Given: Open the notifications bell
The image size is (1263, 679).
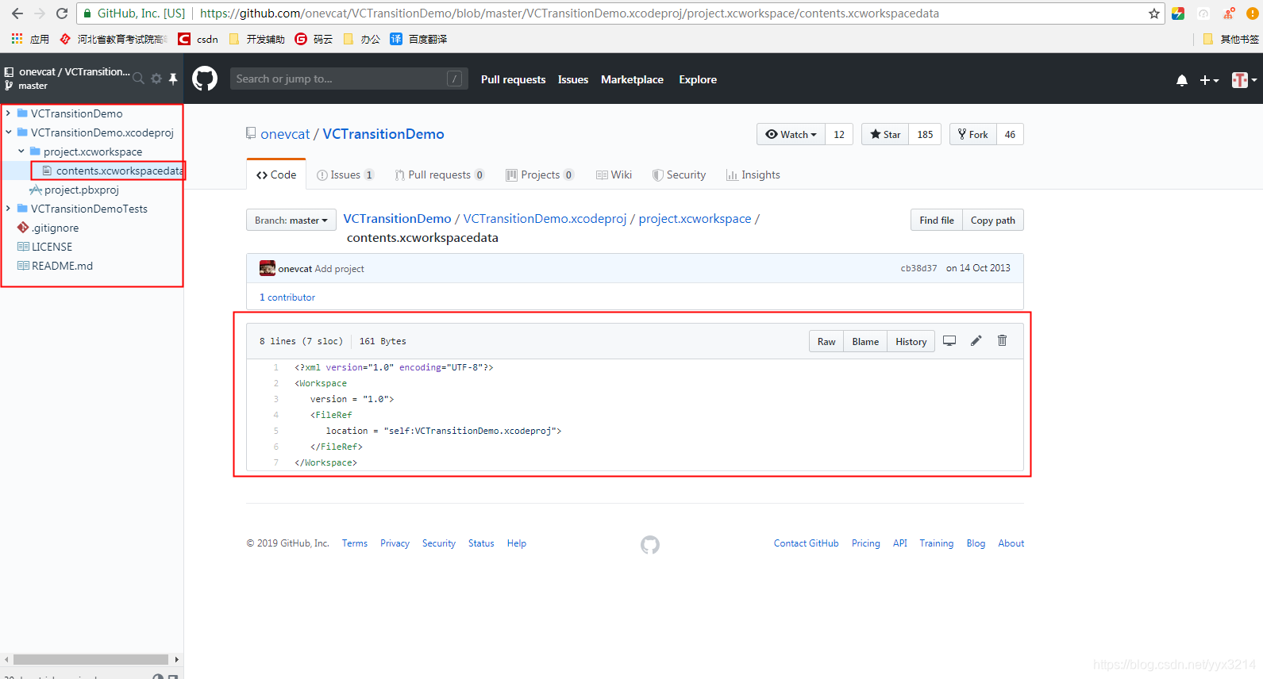Looking at the screenshot, I should click(1182, 80).
